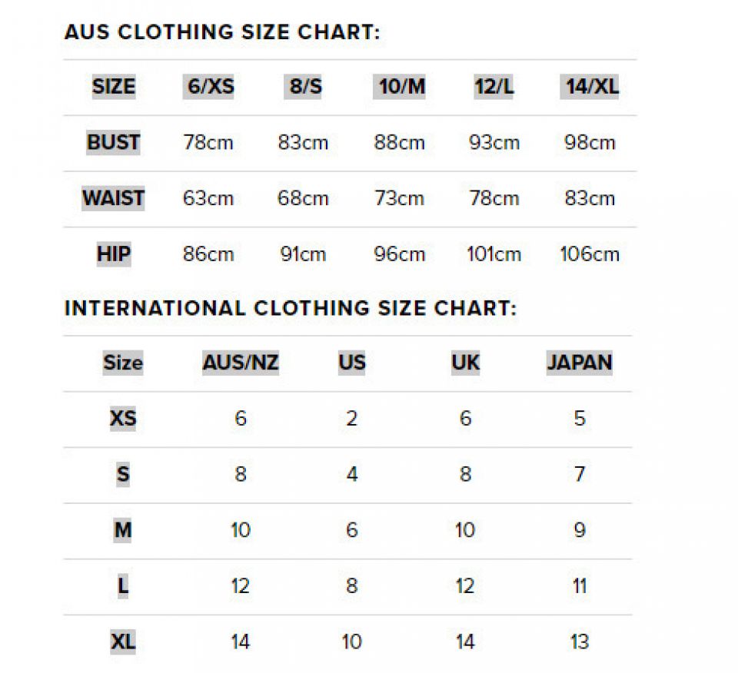Click the 101cm hip measurement
This screenshot has height=673, width=738.
click(x=494, y=254)
